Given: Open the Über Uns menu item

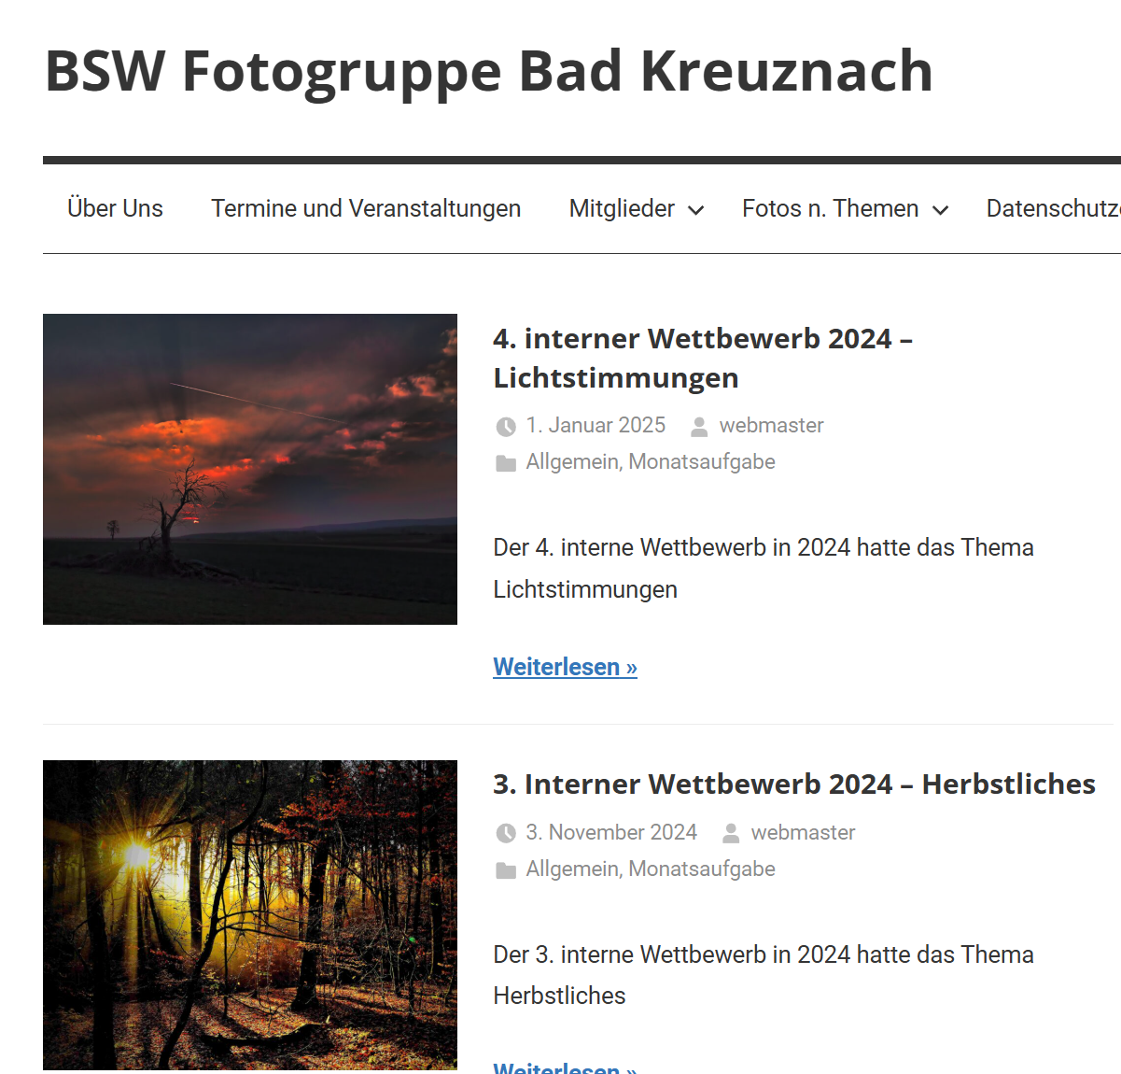Looking at the screenshot, I should coord(115,208).
